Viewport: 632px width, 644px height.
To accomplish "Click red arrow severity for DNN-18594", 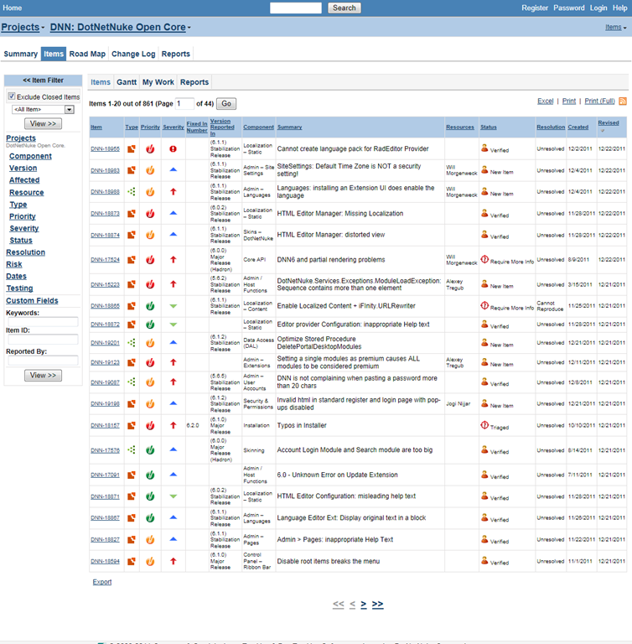I will pyautogui.click(x=174, y=561).
